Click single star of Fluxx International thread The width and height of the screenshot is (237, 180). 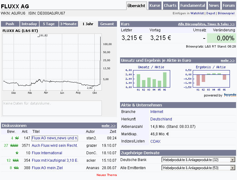click(17, 153)
